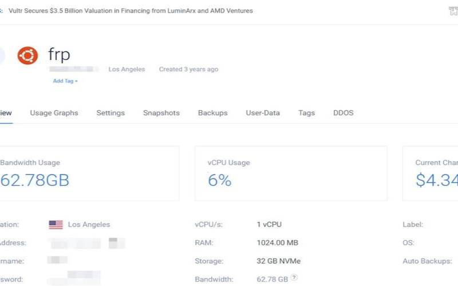This screenshot has height=286, width=458.
Task: Click the 32 GB NVMe storage value
Action: tap(279, 261)
